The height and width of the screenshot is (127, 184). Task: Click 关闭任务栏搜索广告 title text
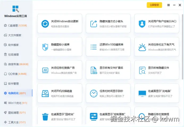click(x=63, y=68)
